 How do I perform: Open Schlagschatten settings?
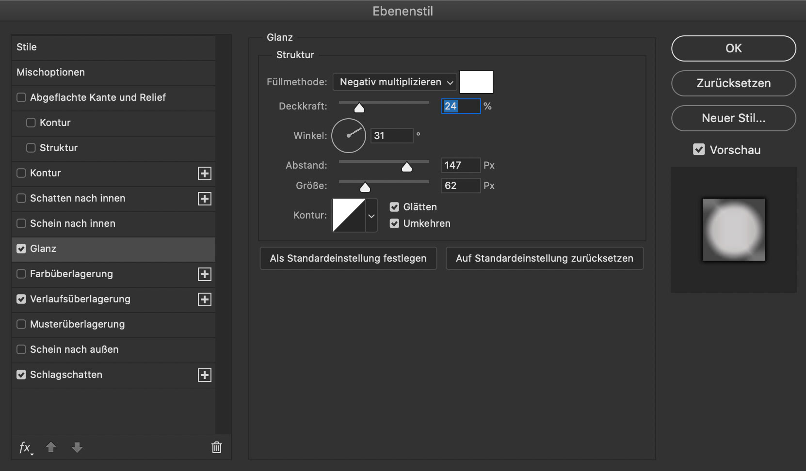66,375
